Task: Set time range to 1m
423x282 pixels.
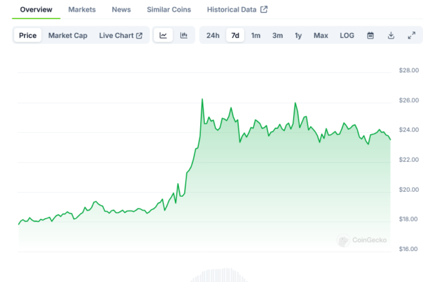Action: 256,36
